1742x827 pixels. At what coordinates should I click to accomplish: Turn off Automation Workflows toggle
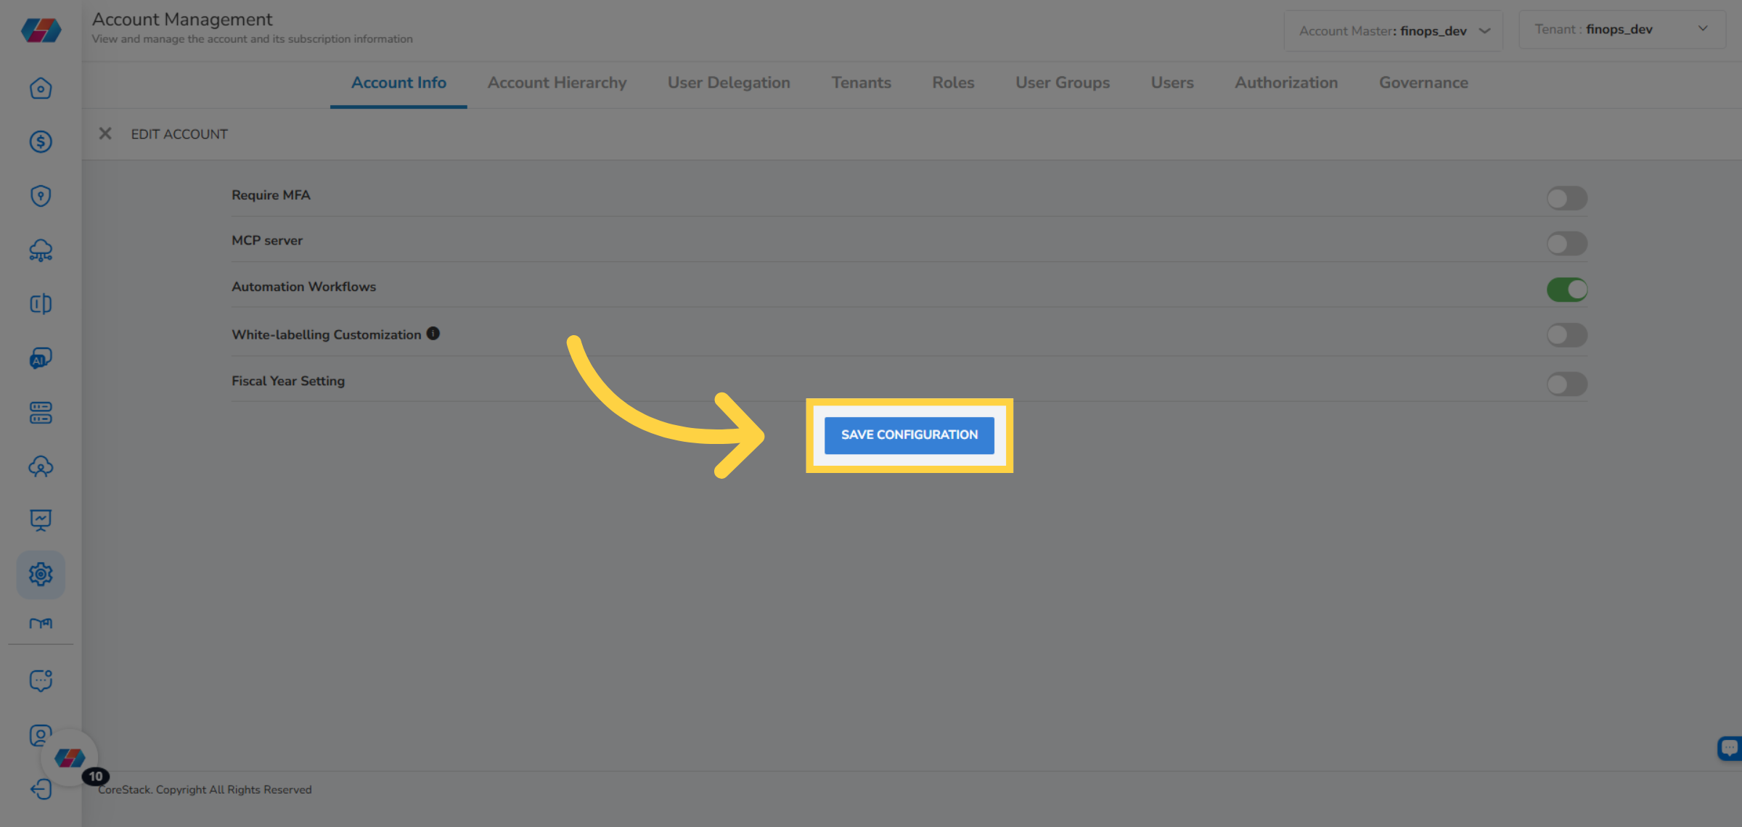1566,289
